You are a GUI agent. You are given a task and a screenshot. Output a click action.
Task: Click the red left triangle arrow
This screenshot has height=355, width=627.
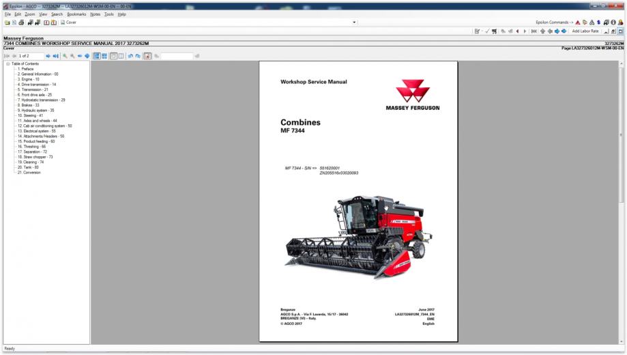click(x=517, y=31)
